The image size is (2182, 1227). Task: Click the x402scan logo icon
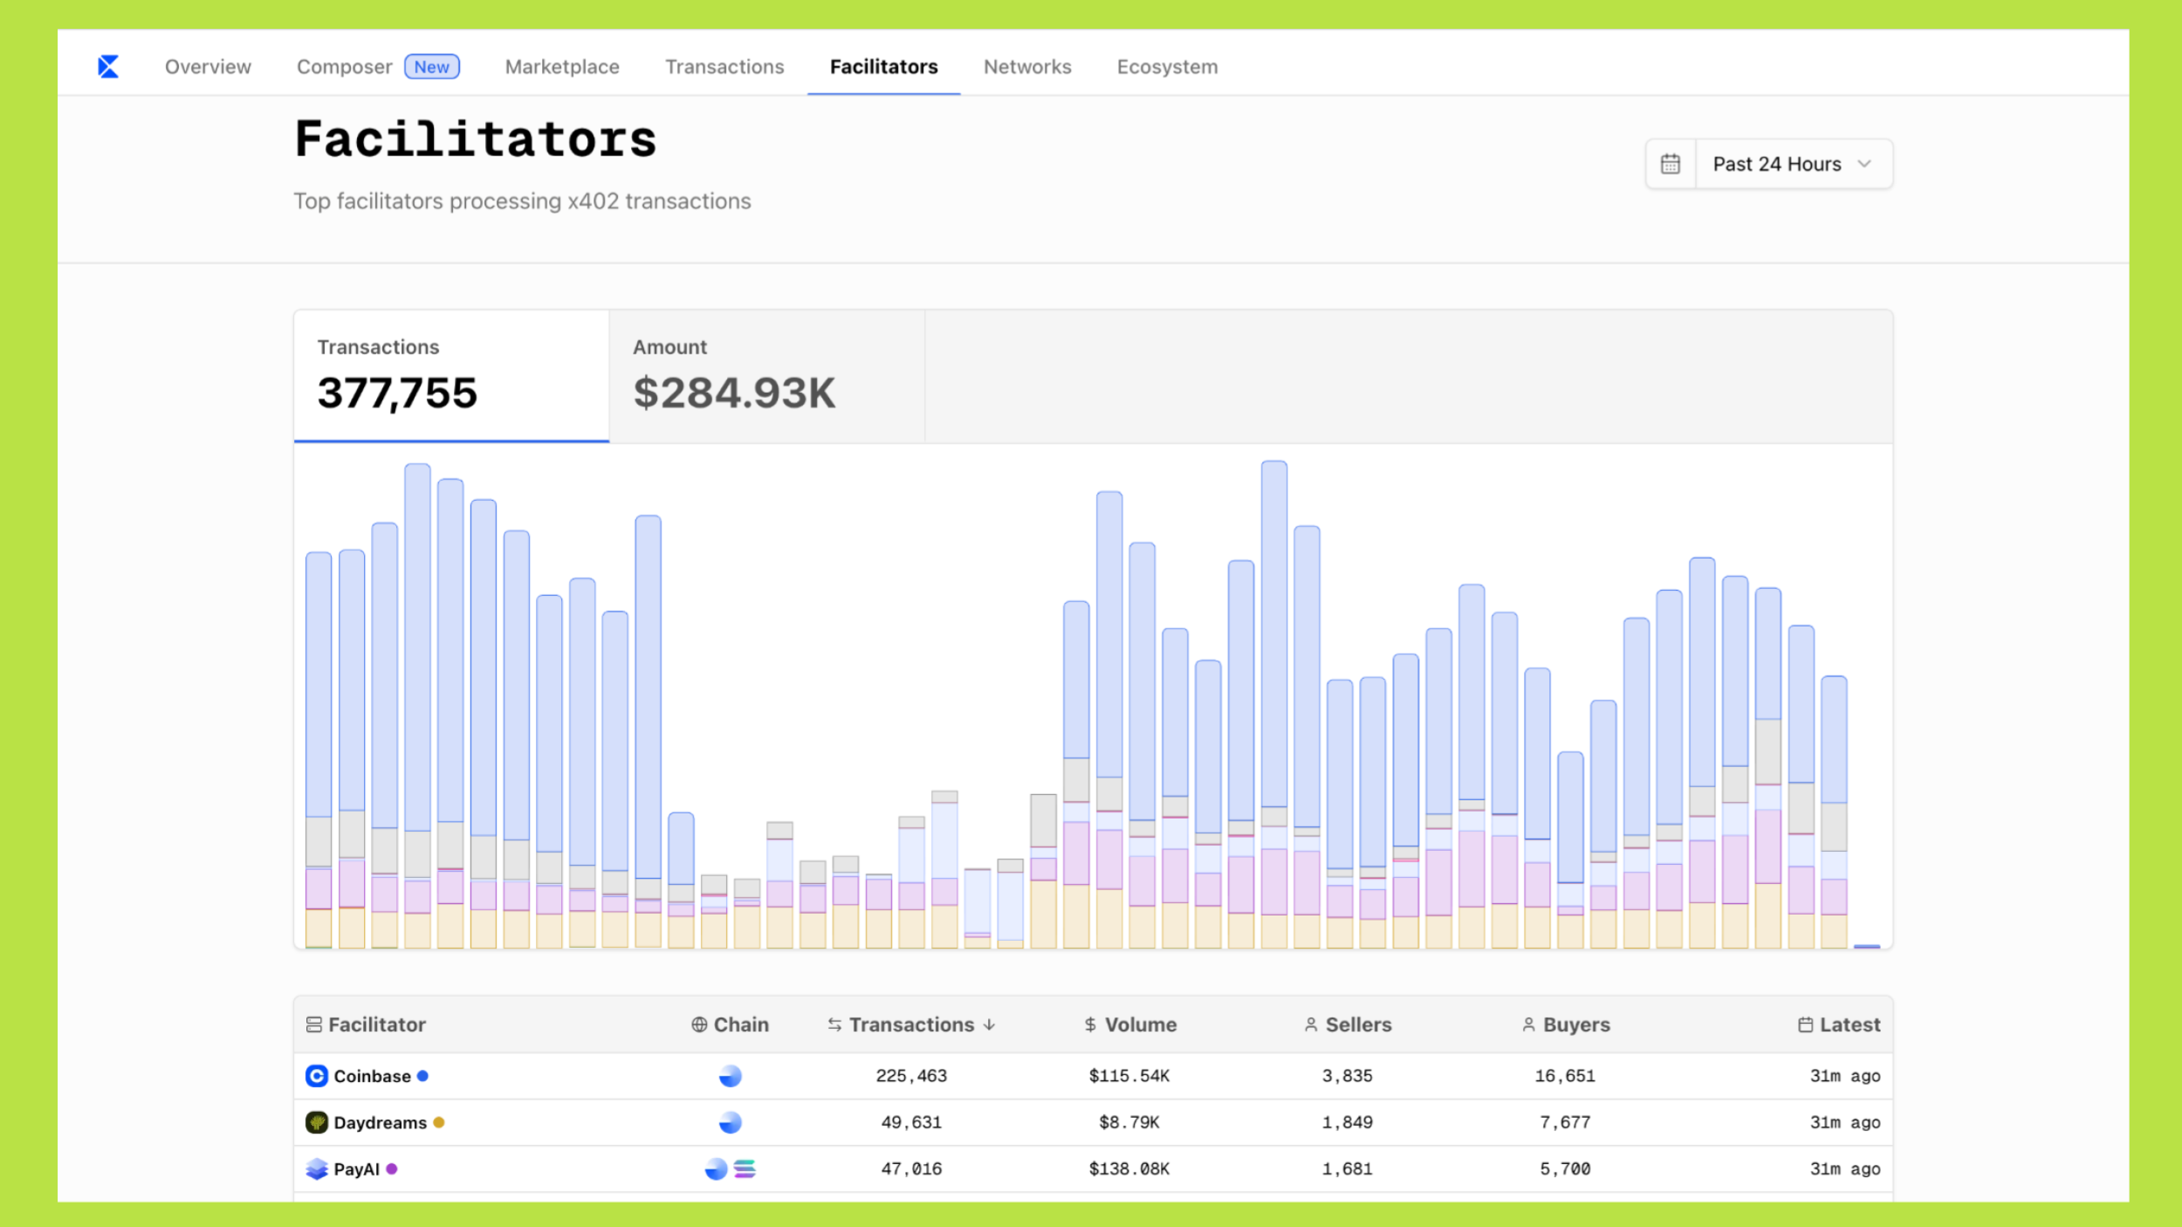click(x=108, y=66)
